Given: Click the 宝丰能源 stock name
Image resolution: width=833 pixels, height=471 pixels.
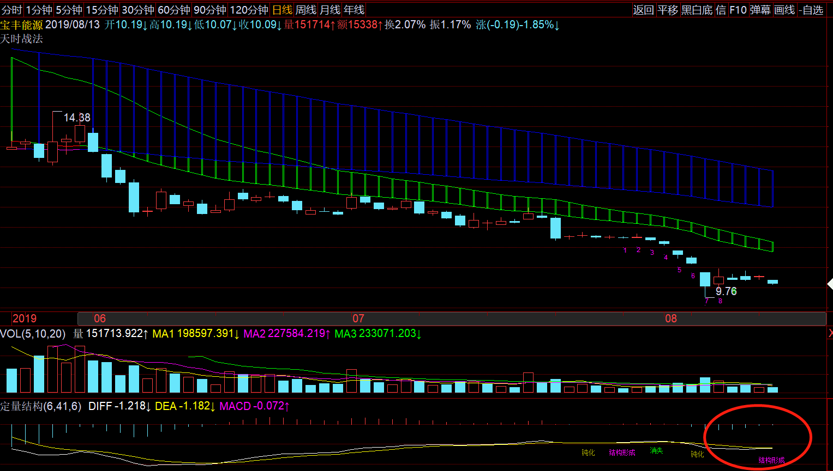Looking at the screenshot, I should pos(22,25).
